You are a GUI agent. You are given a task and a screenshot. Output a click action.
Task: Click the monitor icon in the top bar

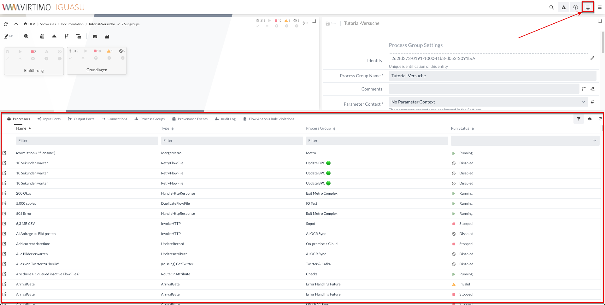588,7
